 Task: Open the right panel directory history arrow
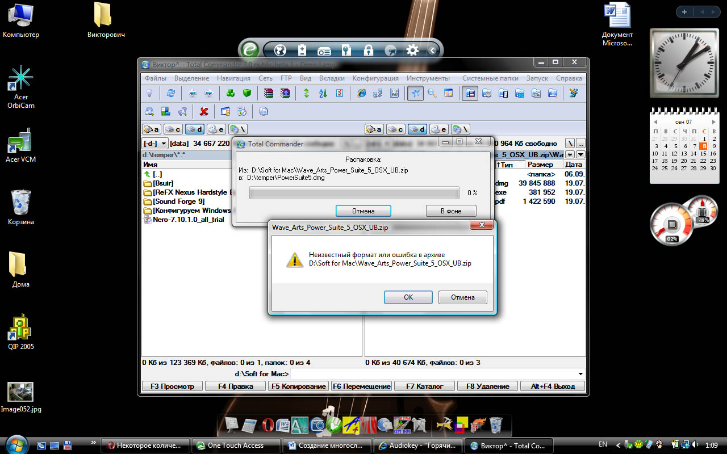point(580,154)
